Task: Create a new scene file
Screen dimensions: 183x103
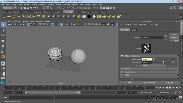Action: [21, 8]
